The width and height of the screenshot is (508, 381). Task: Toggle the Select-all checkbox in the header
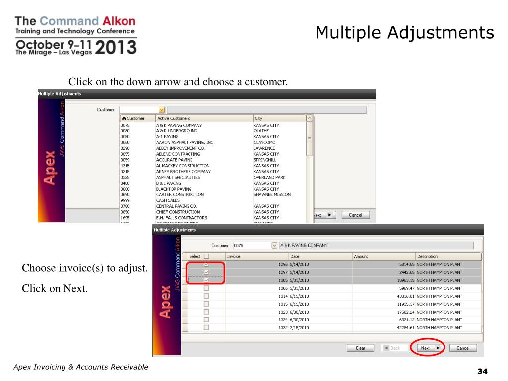click(206, 256)
